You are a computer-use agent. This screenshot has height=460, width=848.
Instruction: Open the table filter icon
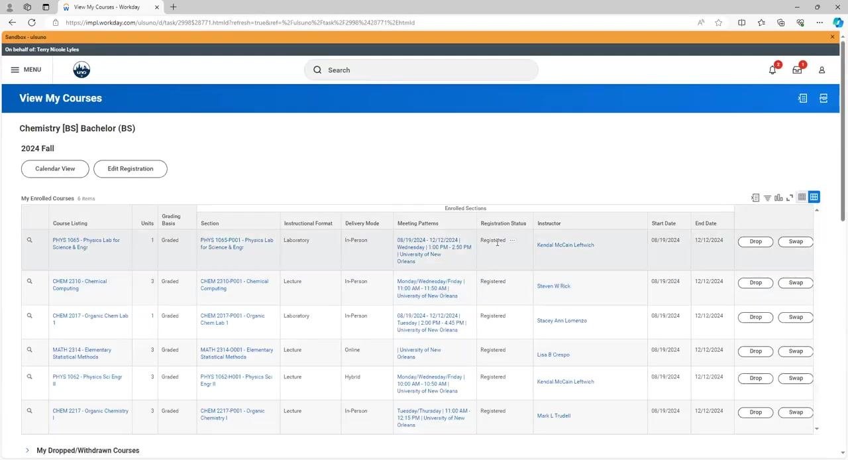[767, 198]
